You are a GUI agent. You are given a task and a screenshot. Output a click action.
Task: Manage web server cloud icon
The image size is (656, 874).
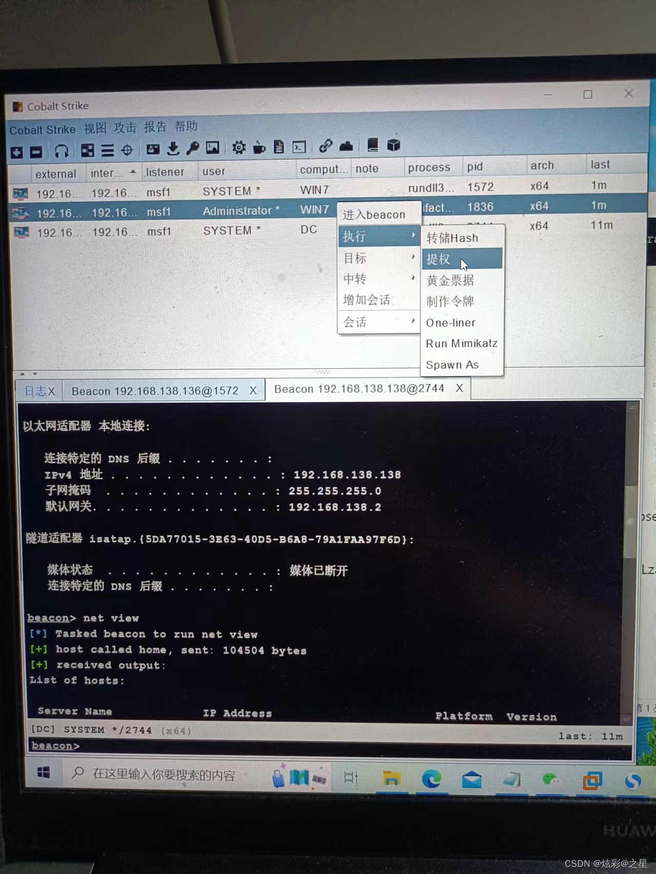tap(346, 146)
